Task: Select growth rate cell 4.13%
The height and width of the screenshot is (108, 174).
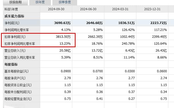Action: click(x=66, y=30)
